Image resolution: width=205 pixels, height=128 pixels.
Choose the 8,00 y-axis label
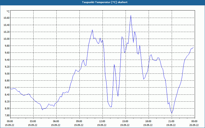pos(7,109)
